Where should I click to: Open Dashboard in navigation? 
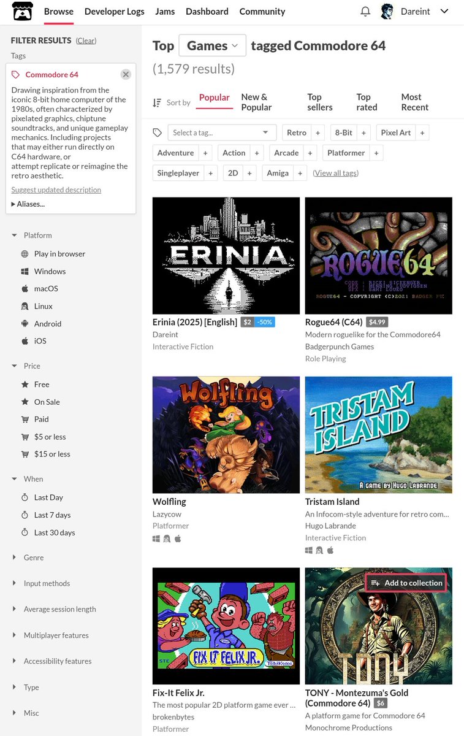point(207,12)
